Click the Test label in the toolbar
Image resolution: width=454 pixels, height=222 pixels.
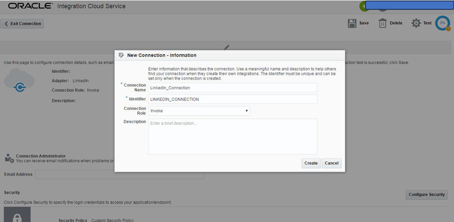coord(427,23)
